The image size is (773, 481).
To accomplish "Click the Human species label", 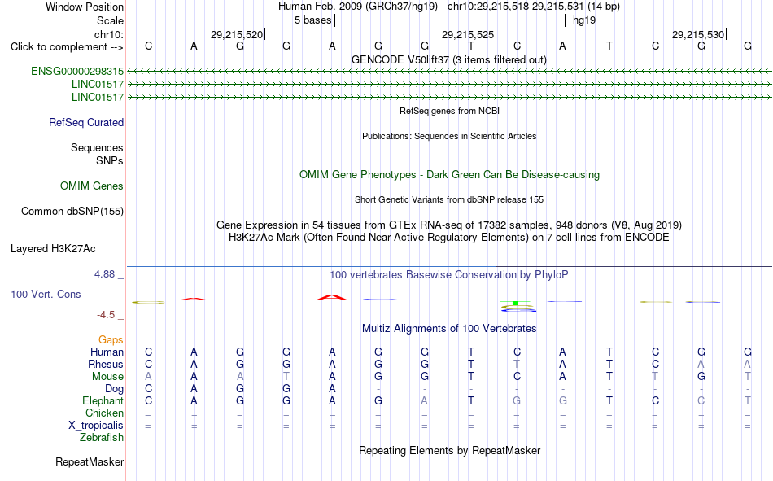I will (x=107, y=352).
